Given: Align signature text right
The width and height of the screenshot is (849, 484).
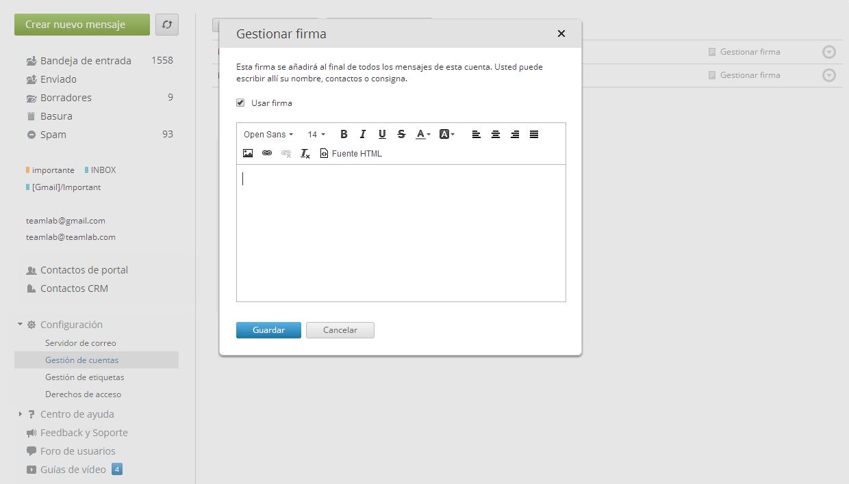Looking at the screenshot, I should [515, 134].
